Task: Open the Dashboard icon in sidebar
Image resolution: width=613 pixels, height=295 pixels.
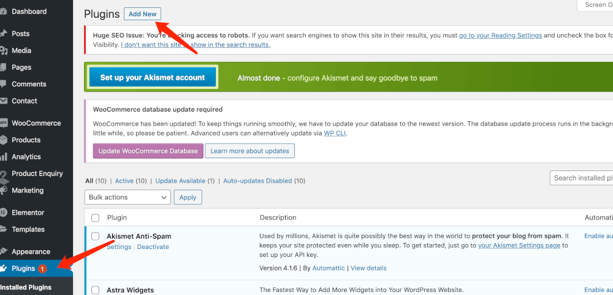Action: [3, 11]
